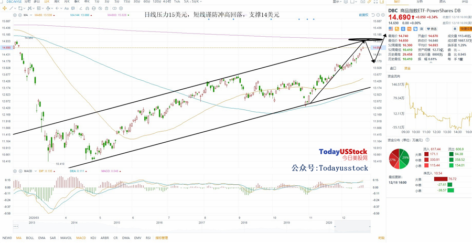472x243 pixels.
Task: Toggle the magnet snap drawing tool
Action: pyautogui.click(x=87, y=8)
